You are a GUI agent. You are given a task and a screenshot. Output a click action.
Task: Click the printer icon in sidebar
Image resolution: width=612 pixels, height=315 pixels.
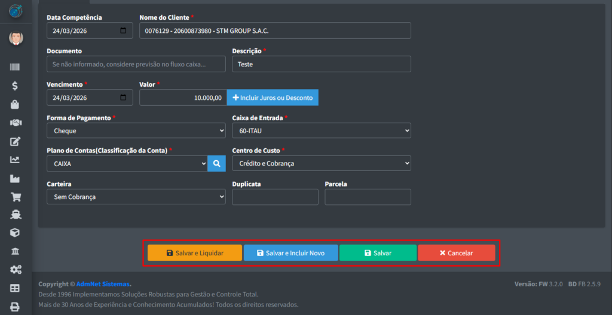pyautogui.click(x=15, y=307)
